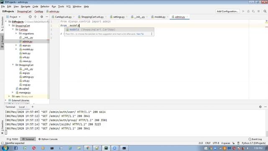This screenshot has width=268, height=151.
Task: Open the Terminal tool window button
Action: 28,139
